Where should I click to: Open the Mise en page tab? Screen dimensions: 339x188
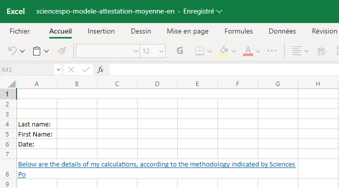click(x=188, y=31)
